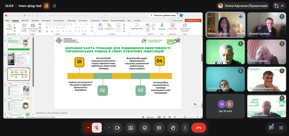Open the Создать слайд dropdown
The height and width of the screenshot is (136, 289).
pyautogui.click(x=24, y=30)
